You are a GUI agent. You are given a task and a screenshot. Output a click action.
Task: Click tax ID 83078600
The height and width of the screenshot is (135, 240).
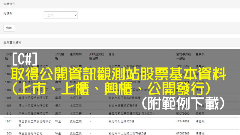pyautogui.click(x=183, y=114)
